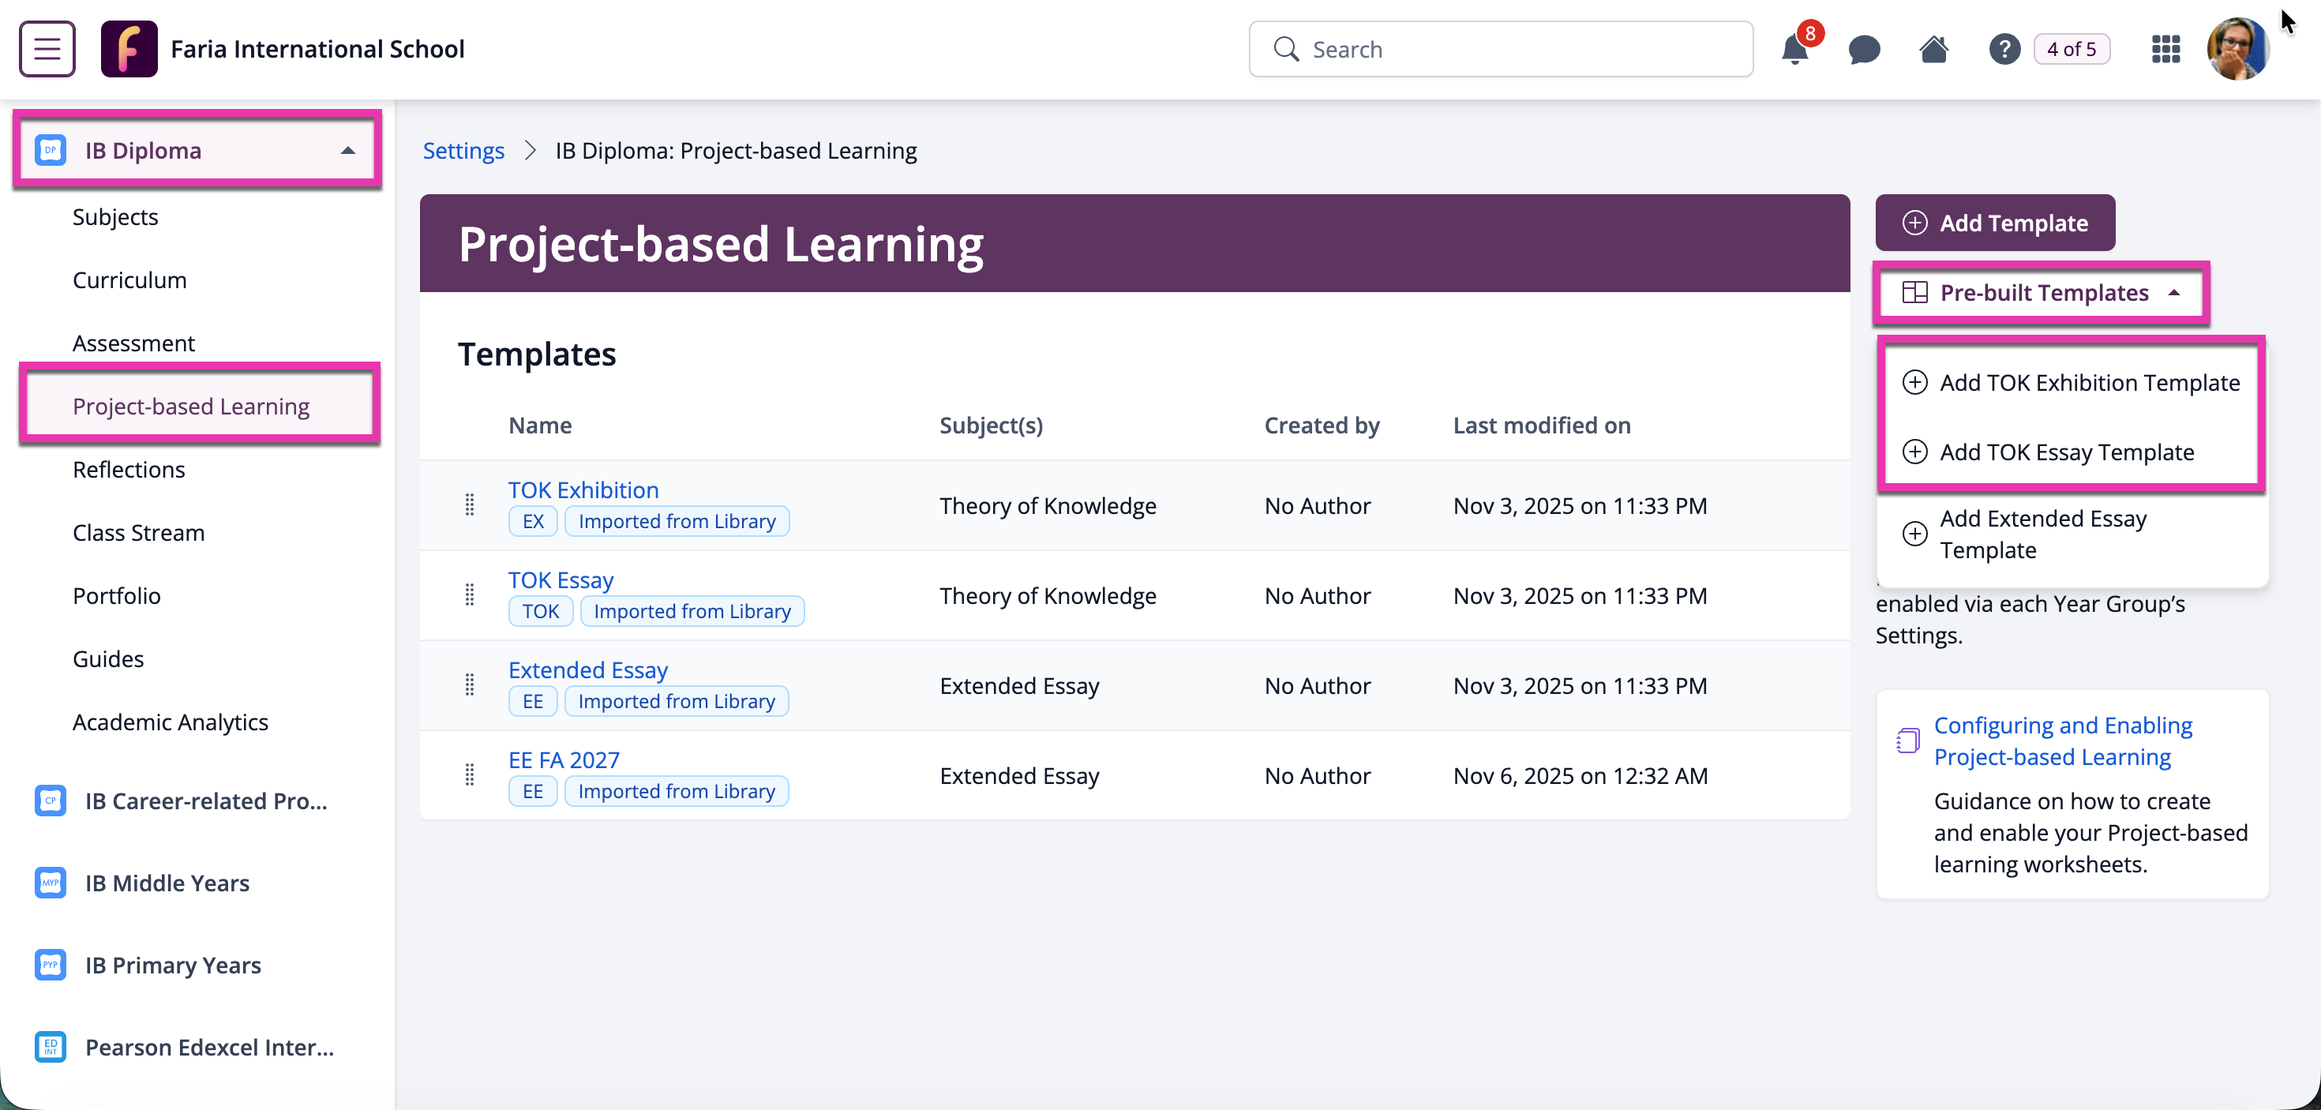Click Imported from Library tag on TOK Essay
Image resolution: width=2321 pixels, height=1110 pixels.
[x=692, y=611]
